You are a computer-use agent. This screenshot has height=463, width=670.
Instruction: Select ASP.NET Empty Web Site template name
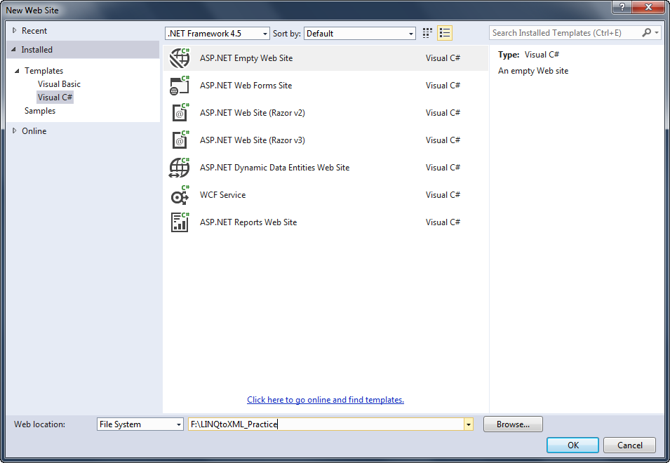point(246,58)
